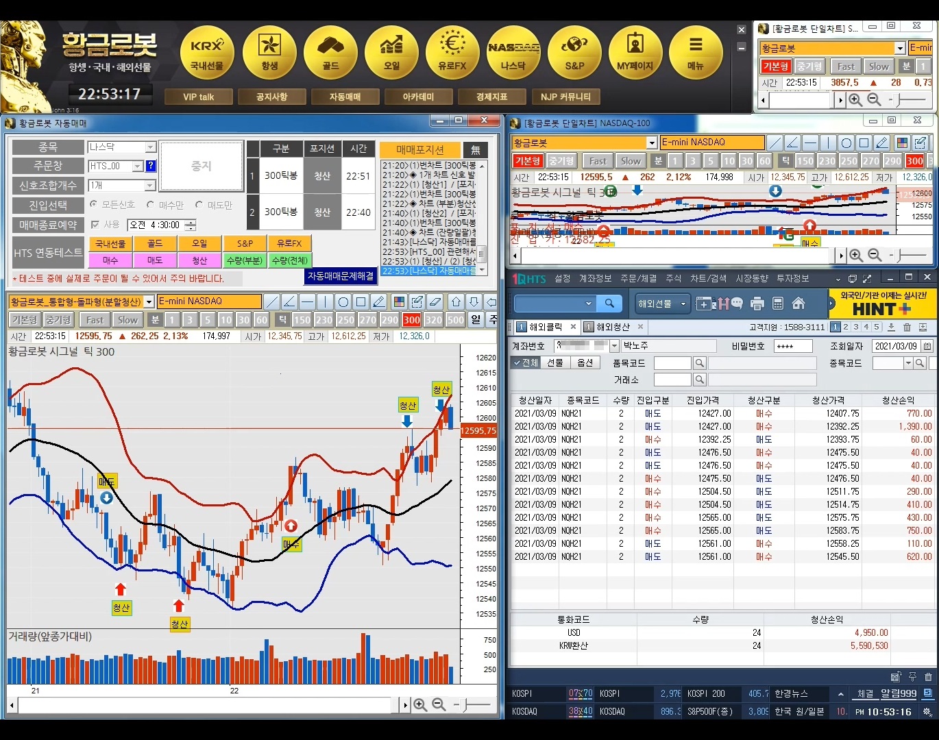This screenshot has height=740, width=939.
Task: Open the 계좌정보 menu in 1QHTS
Action: [595, 278]
